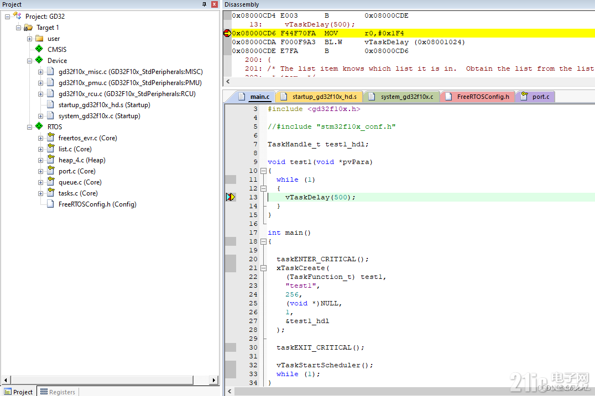Select FreeRTOSConfig.h (Config) in tree
Screen dimensions: 595x396
97,204
